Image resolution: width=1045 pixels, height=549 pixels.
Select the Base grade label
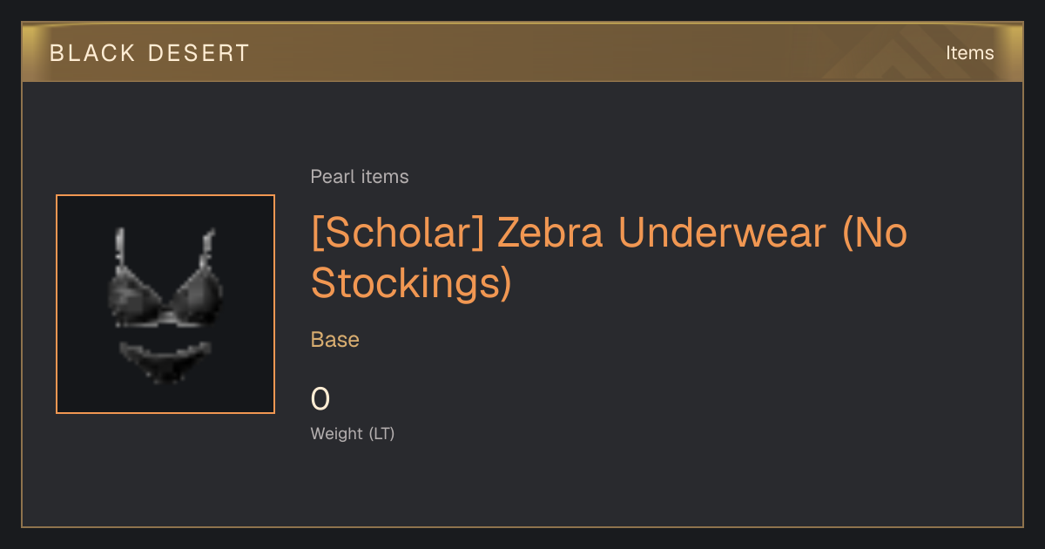coord(335,340)
